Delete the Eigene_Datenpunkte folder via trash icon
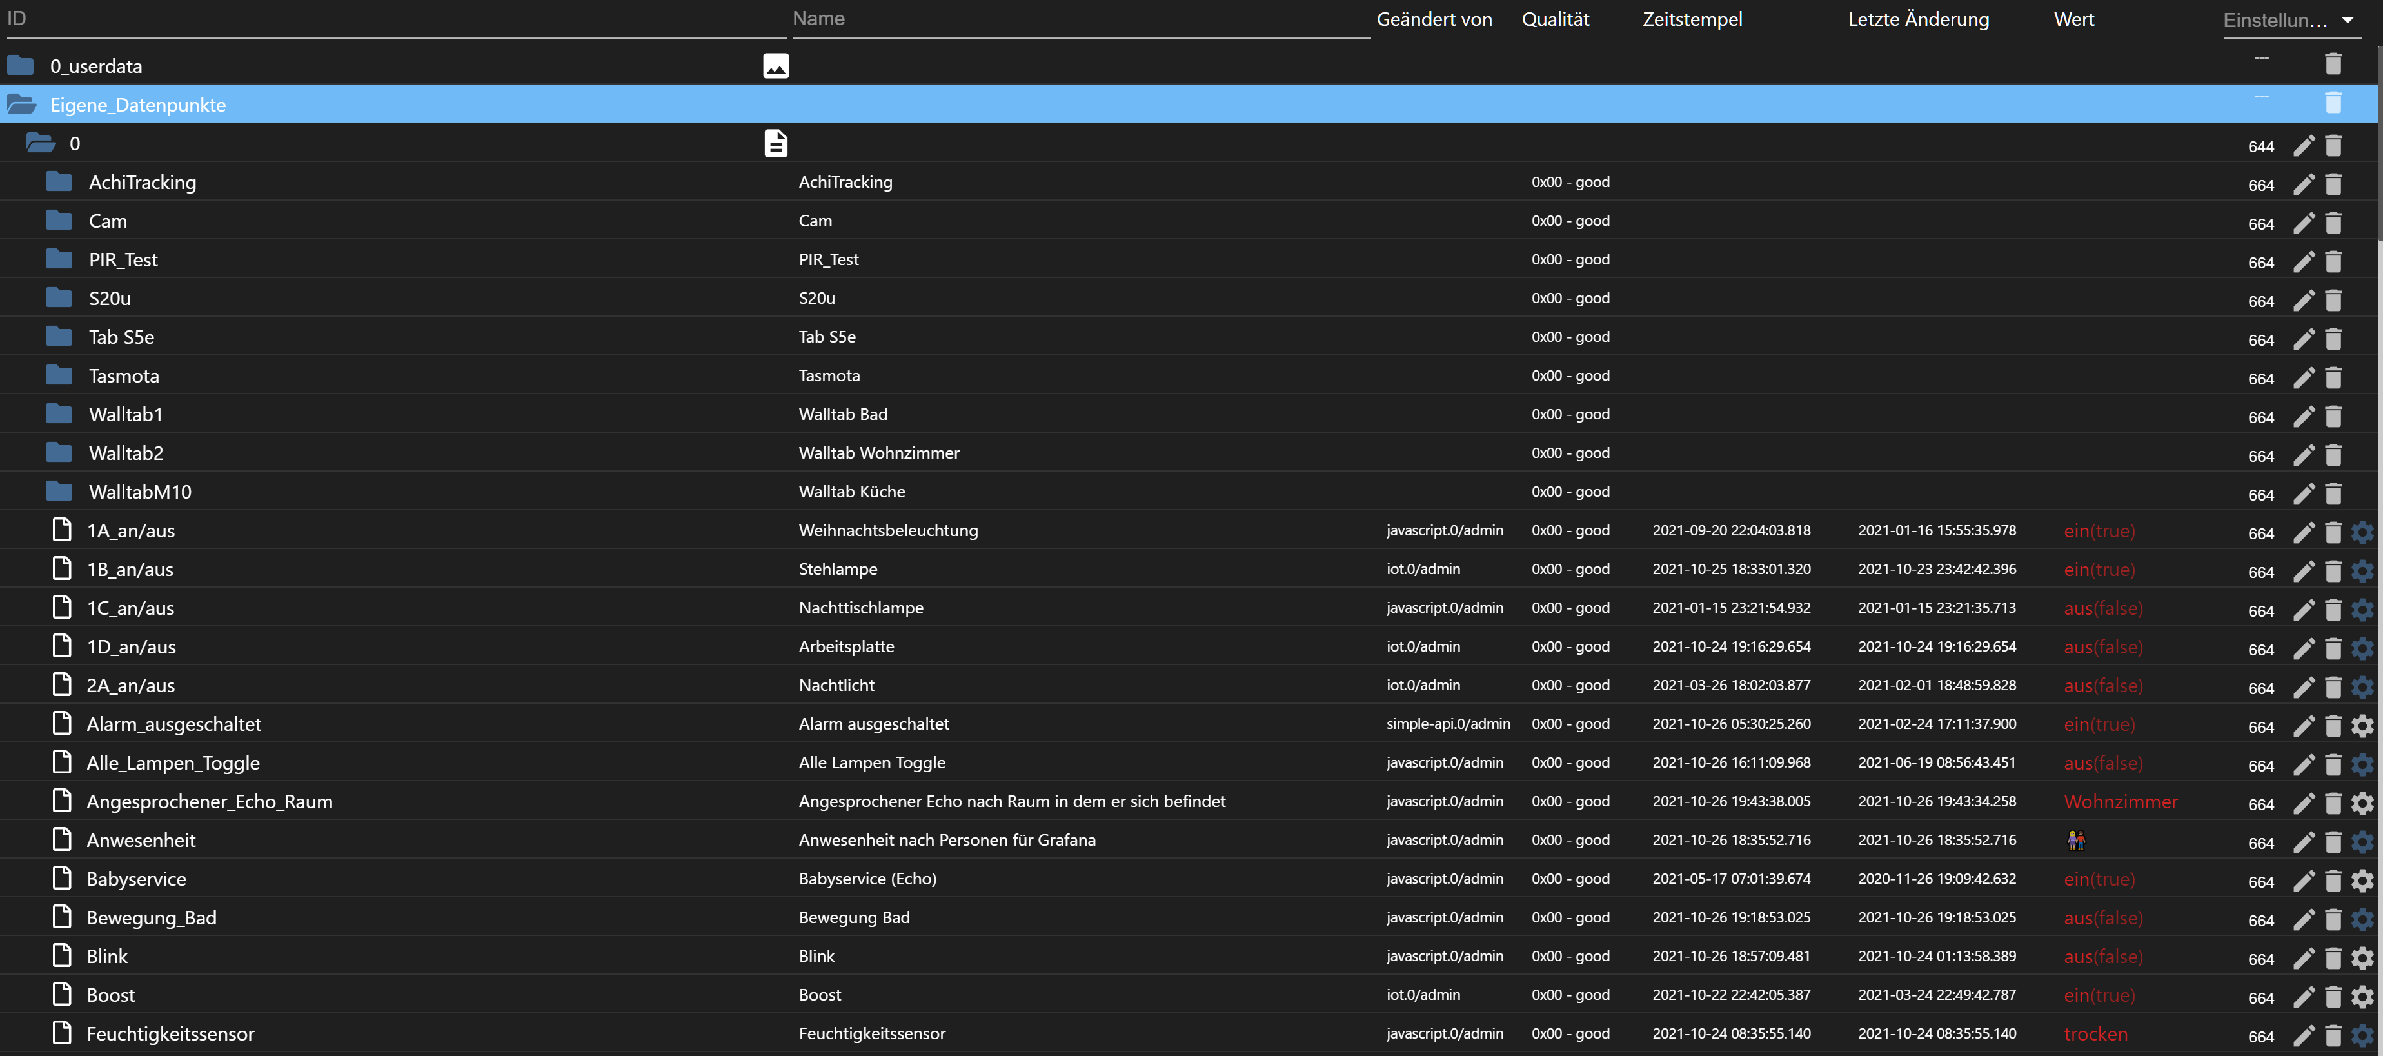The image size is (2383, 1056). [2333, 103]
